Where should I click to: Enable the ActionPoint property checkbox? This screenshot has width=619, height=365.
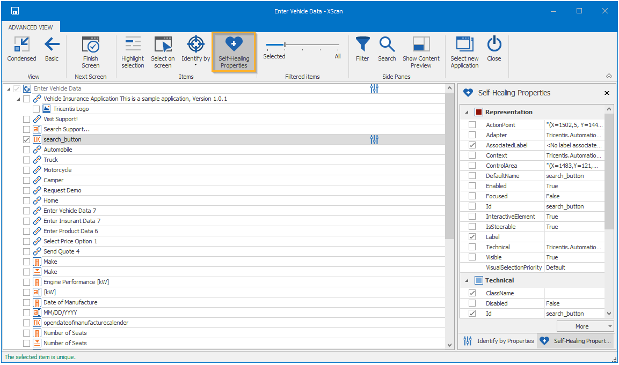[472, 125]
